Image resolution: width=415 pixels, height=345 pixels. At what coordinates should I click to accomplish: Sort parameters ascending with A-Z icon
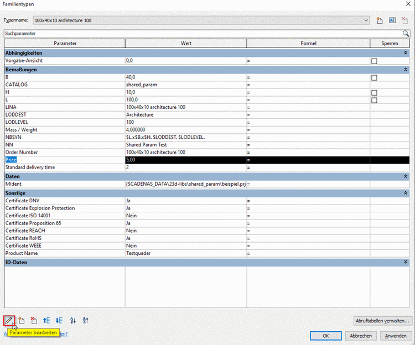click(x=73, y=321)
